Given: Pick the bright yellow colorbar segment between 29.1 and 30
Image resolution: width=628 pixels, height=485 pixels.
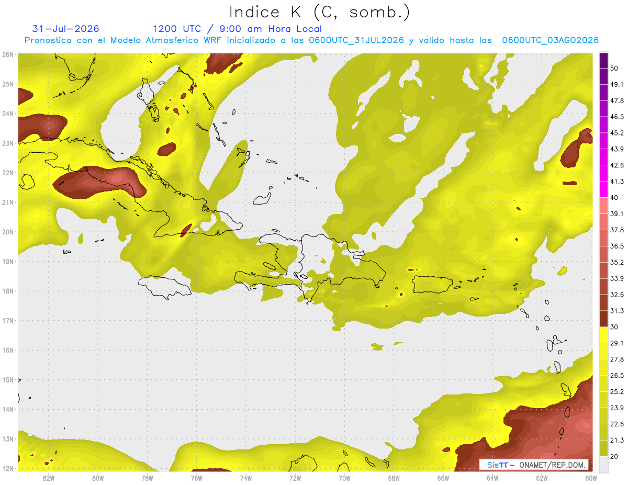Looking at the screenshot, I should (603, 335).
